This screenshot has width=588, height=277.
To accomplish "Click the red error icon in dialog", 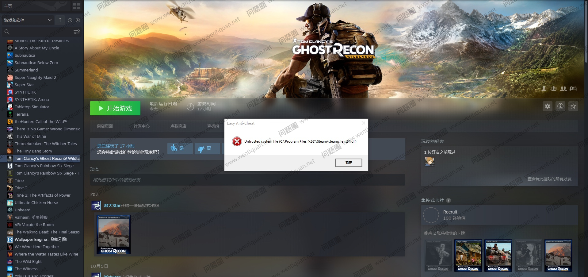I will [237, 141].
